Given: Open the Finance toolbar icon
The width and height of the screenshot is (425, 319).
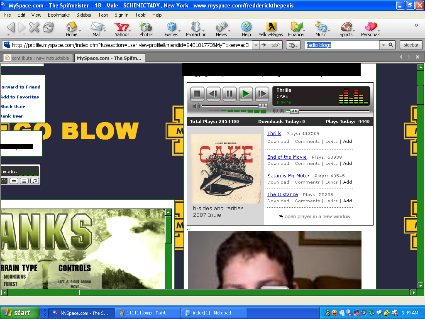Looking at the screenshot, I should (x=296, y=29).
